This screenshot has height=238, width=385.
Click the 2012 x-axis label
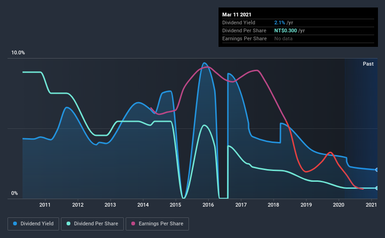(78, 205)
